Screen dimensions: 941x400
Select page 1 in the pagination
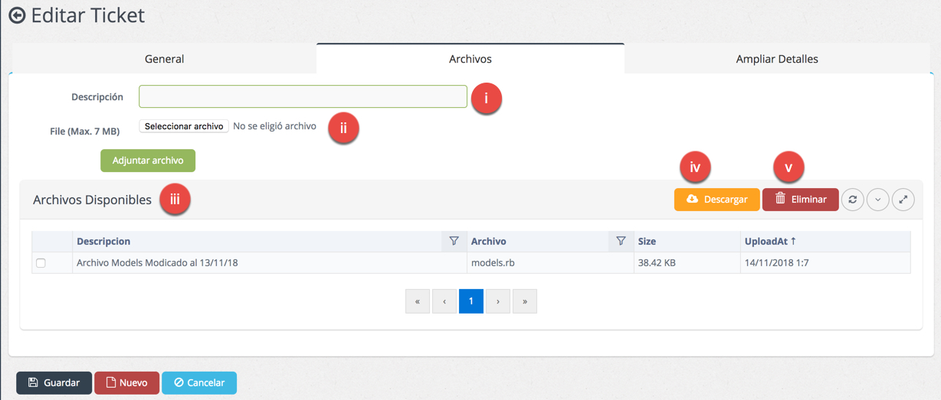point(471,301)
